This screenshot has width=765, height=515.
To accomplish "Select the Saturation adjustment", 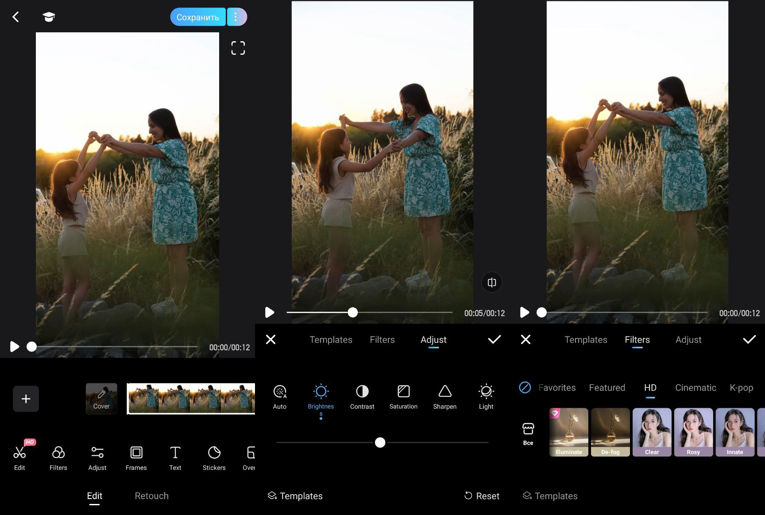I will tap(403, 397).
